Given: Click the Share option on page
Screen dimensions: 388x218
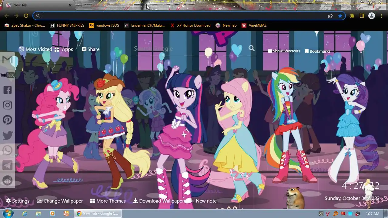Looking at the screenshot, I should [x=91, y=49].
